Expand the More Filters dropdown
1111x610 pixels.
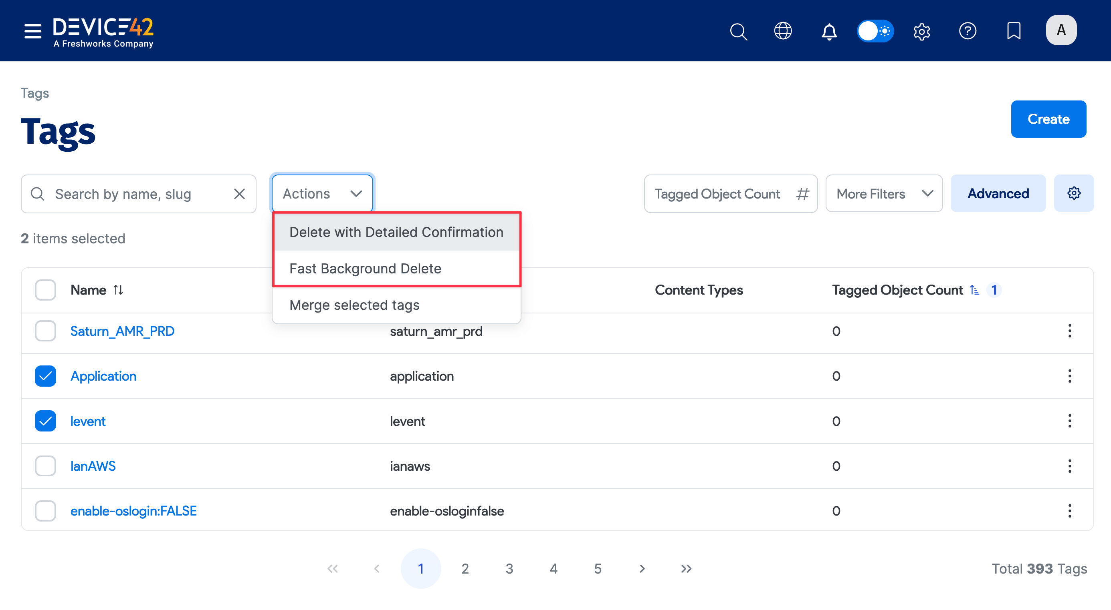tap(884, 193)
